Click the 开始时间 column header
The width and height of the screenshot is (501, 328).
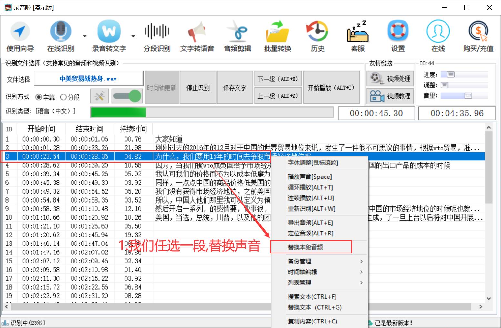(41, 129)
